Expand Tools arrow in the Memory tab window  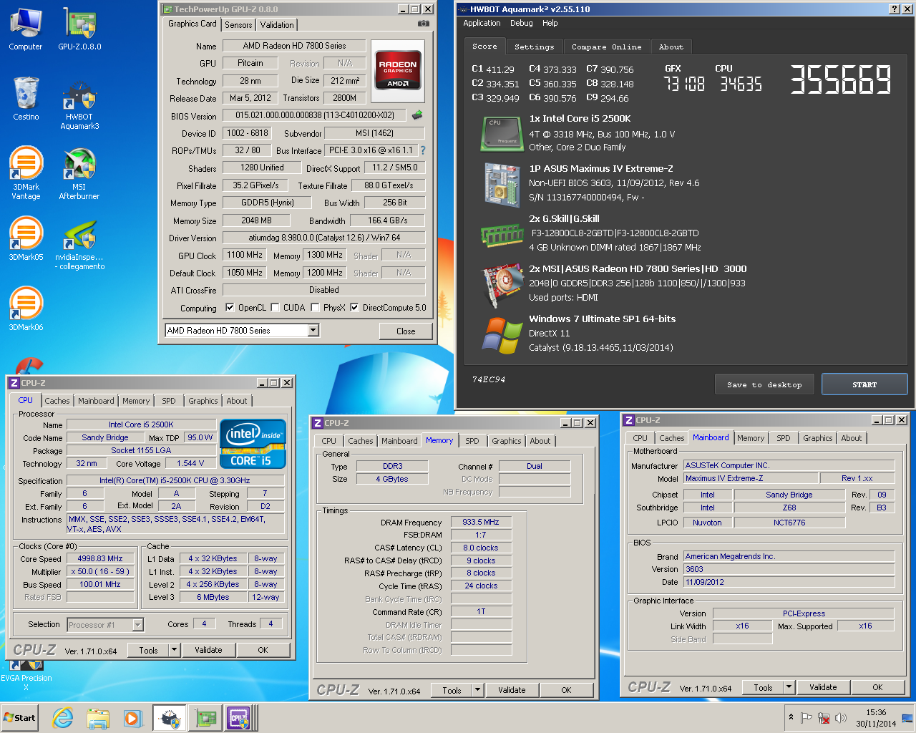477,690
